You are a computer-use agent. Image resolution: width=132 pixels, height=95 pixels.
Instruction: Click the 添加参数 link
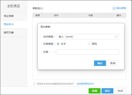click(x=121, y=8)
